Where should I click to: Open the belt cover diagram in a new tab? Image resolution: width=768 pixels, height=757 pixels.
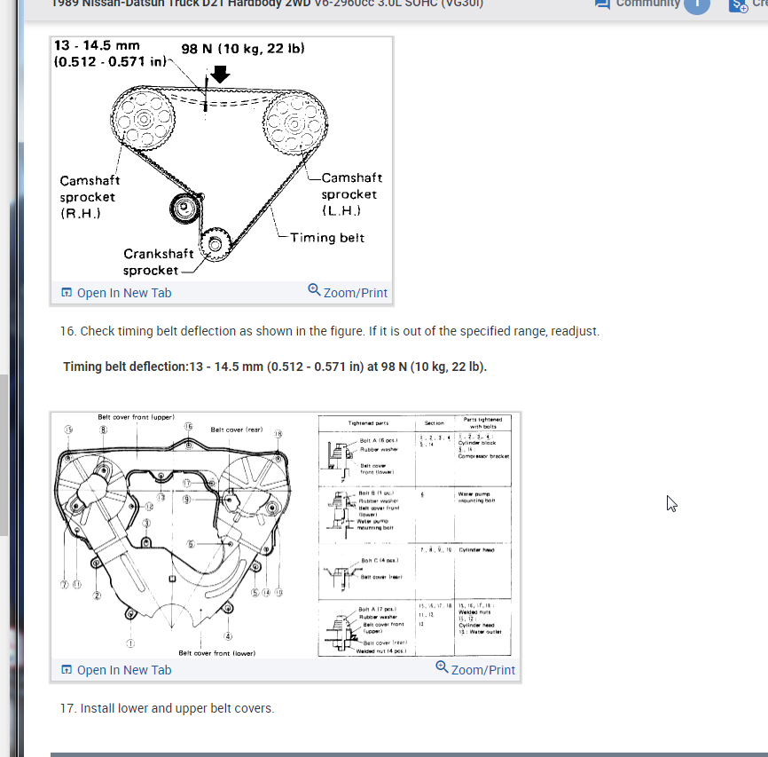coord(124,670)
